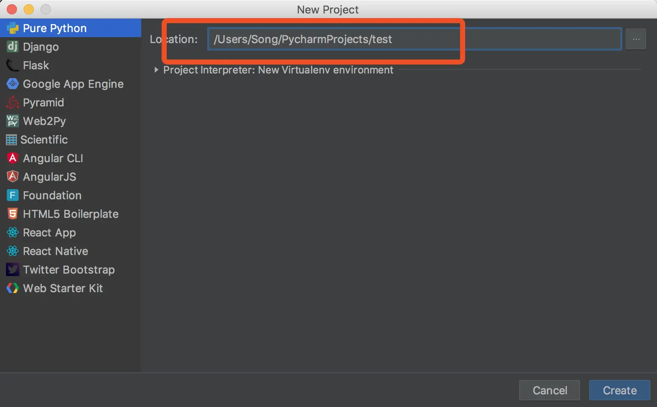
Task: Click the React App atom icon
Action: click(x=13, y=232)
